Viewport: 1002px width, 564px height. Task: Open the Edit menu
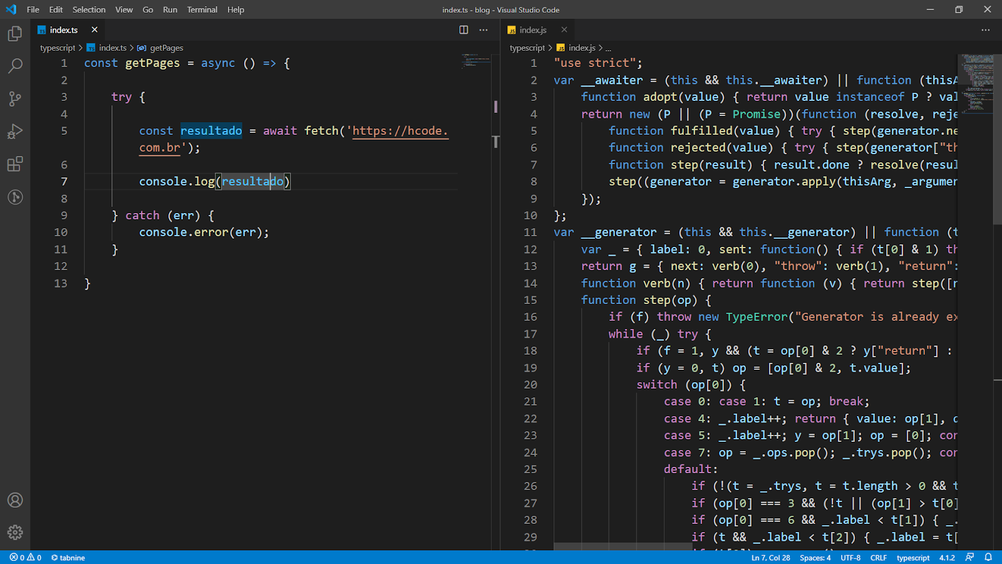(56, 9)
